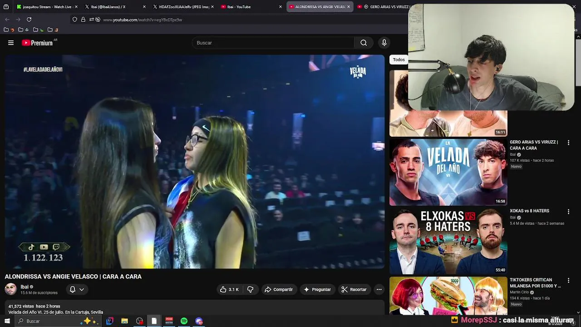This screenshot has height=327, width=581.
Task: Start voice search with the microphone icon
Action: tap(384, 43)
